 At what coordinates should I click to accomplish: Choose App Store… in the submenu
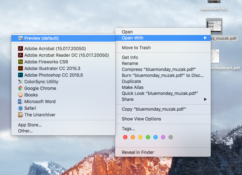pyautogui.click(x=63, y=125)
